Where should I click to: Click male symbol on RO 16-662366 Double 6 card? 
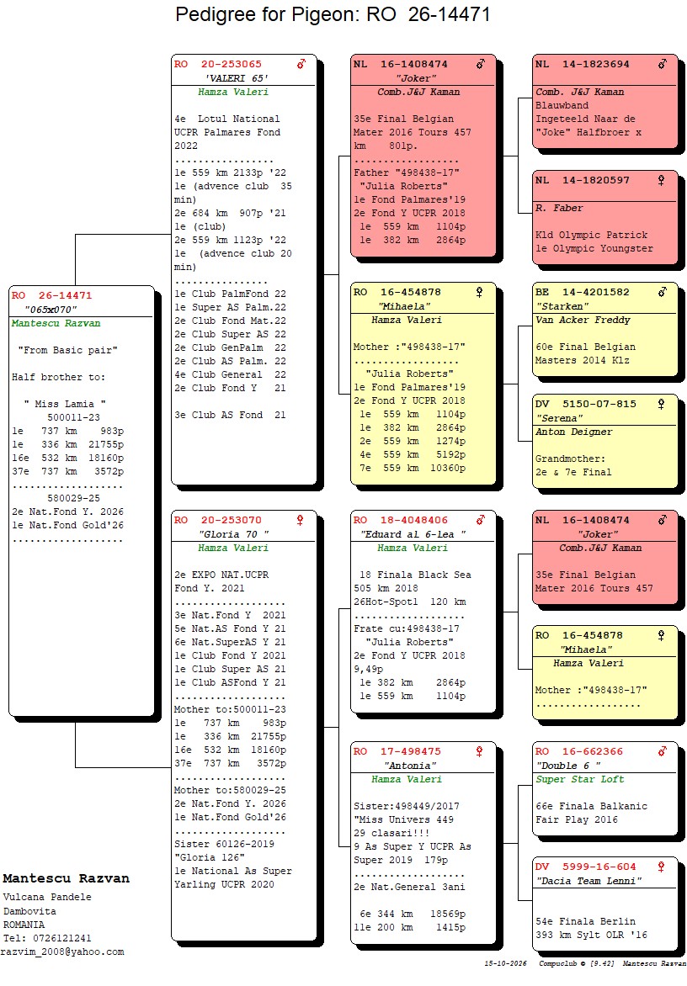coord(663,751)
